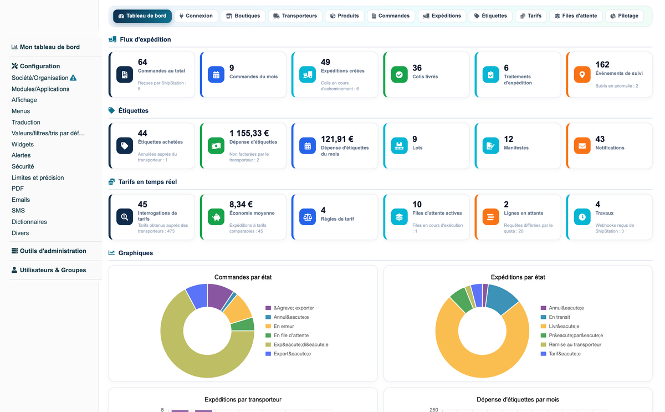
Task: Expand the Outils d'administration sidebar section
Action: (49, 251)
